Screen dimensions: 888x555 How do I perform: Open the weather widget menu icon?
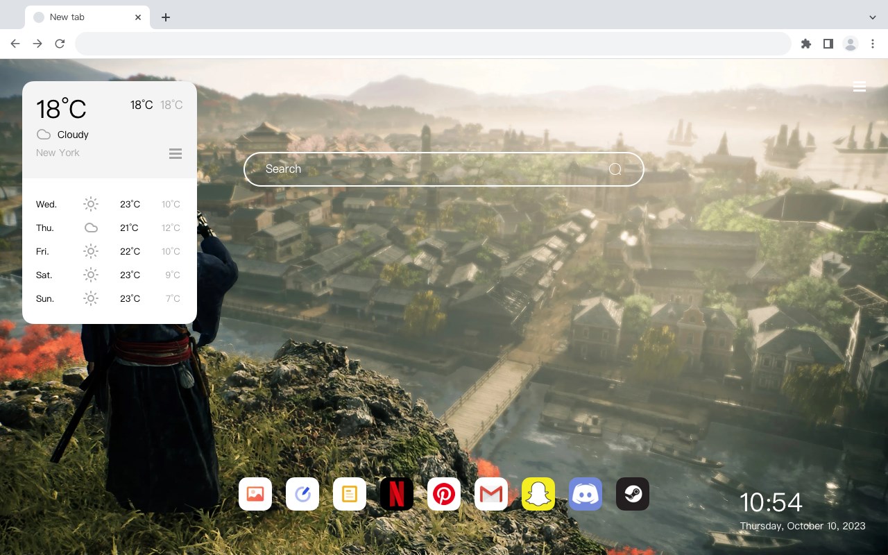click(x=176, y=153)
